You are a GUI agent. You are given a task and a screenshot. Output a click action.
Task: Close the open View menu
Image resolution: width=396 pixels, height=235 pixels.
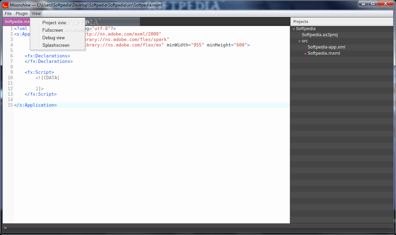pos(36,14)
